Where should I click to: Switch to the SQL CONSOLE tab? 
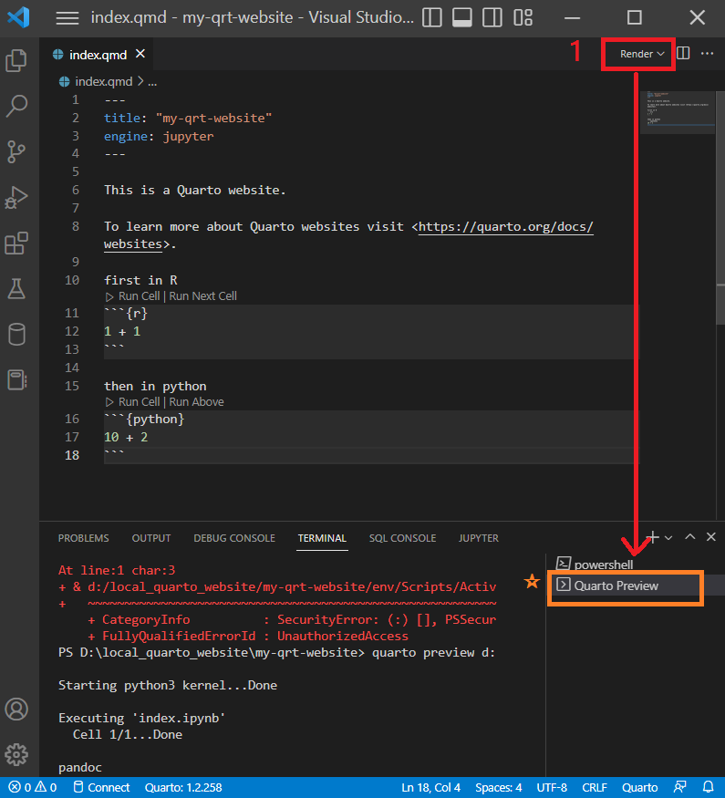point(402,538)
